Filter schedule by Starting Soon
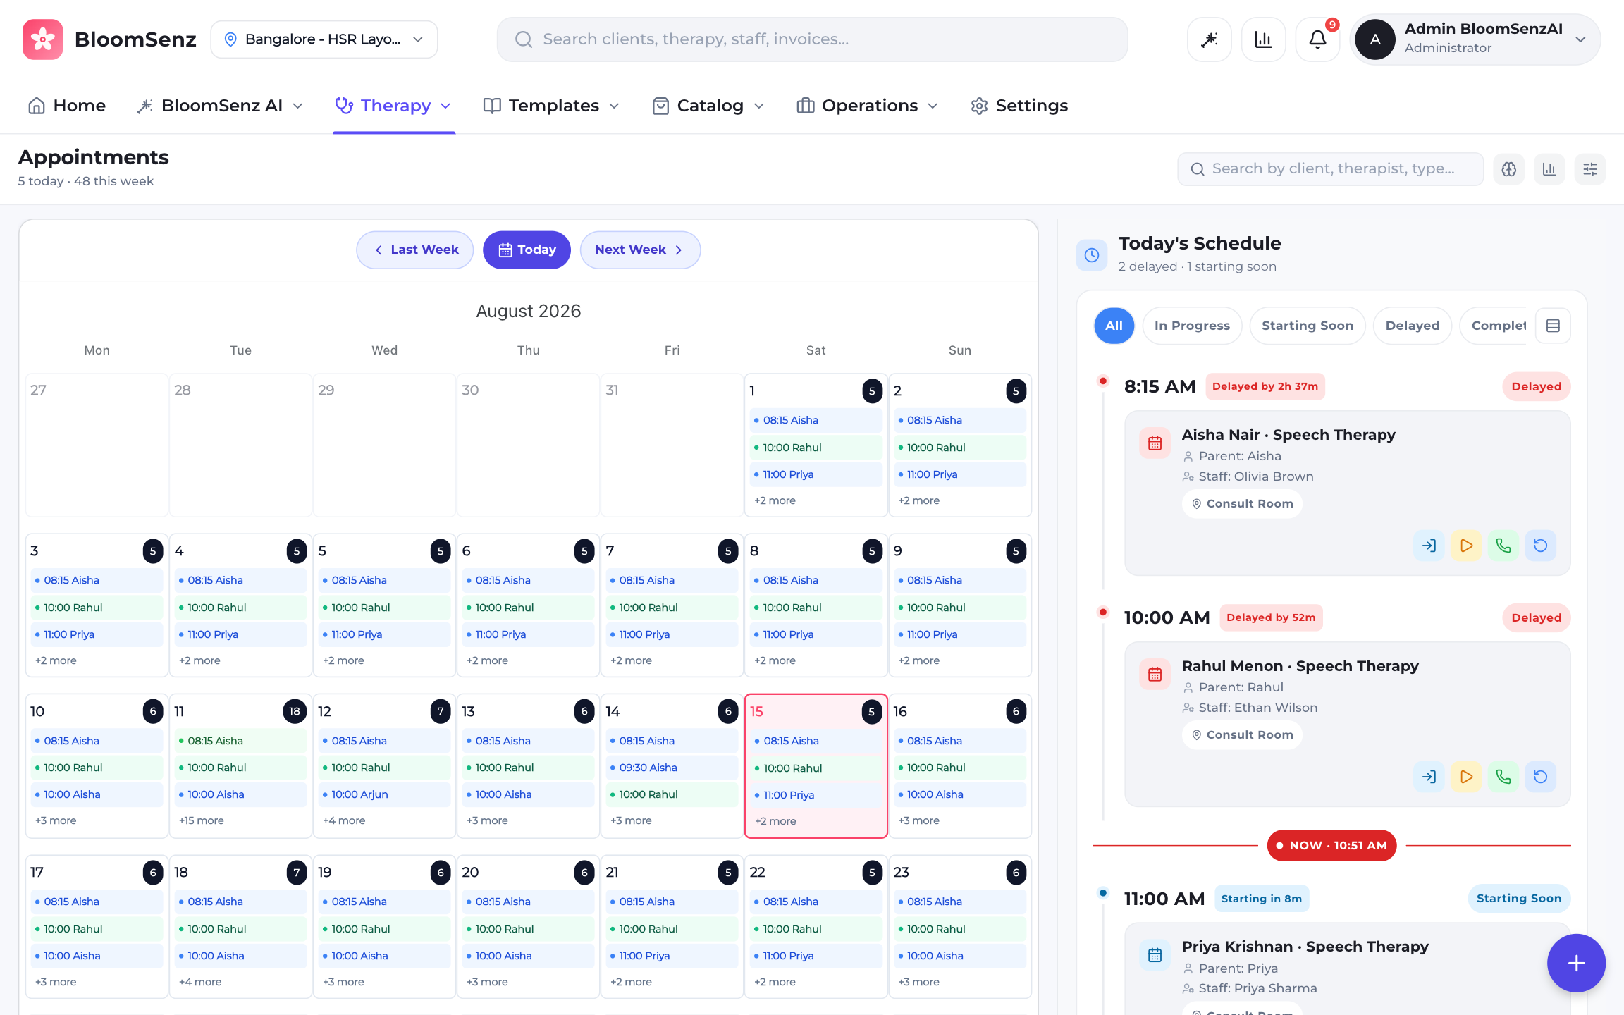The width and height of the screenshot is (1624, 1015). pyautogui.click(x=1308, y=326)
